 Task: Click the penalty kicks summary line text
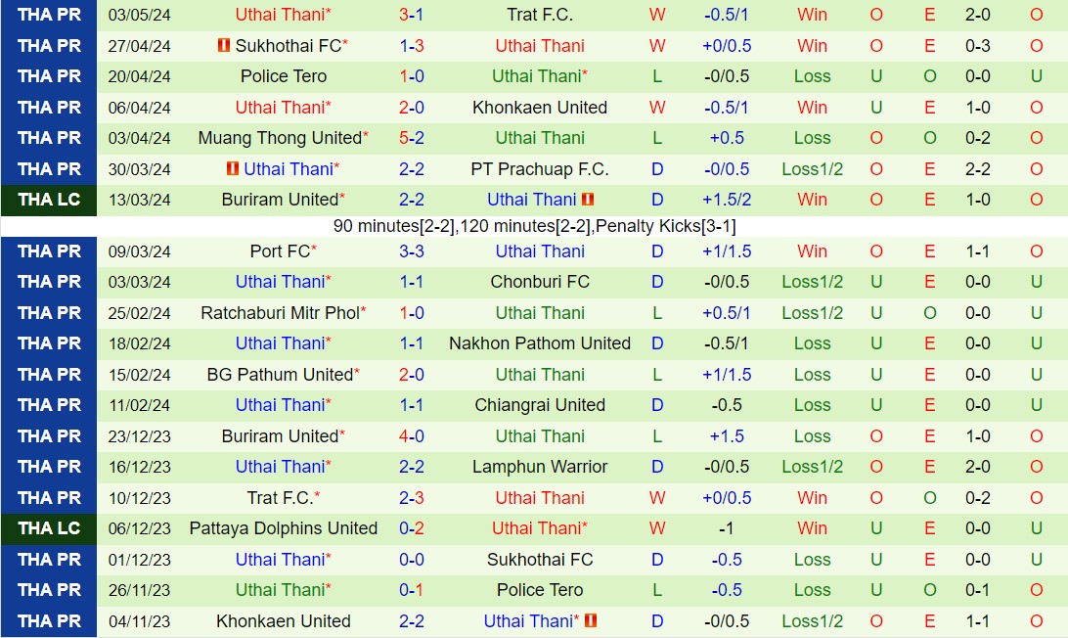tap(534, 226)
